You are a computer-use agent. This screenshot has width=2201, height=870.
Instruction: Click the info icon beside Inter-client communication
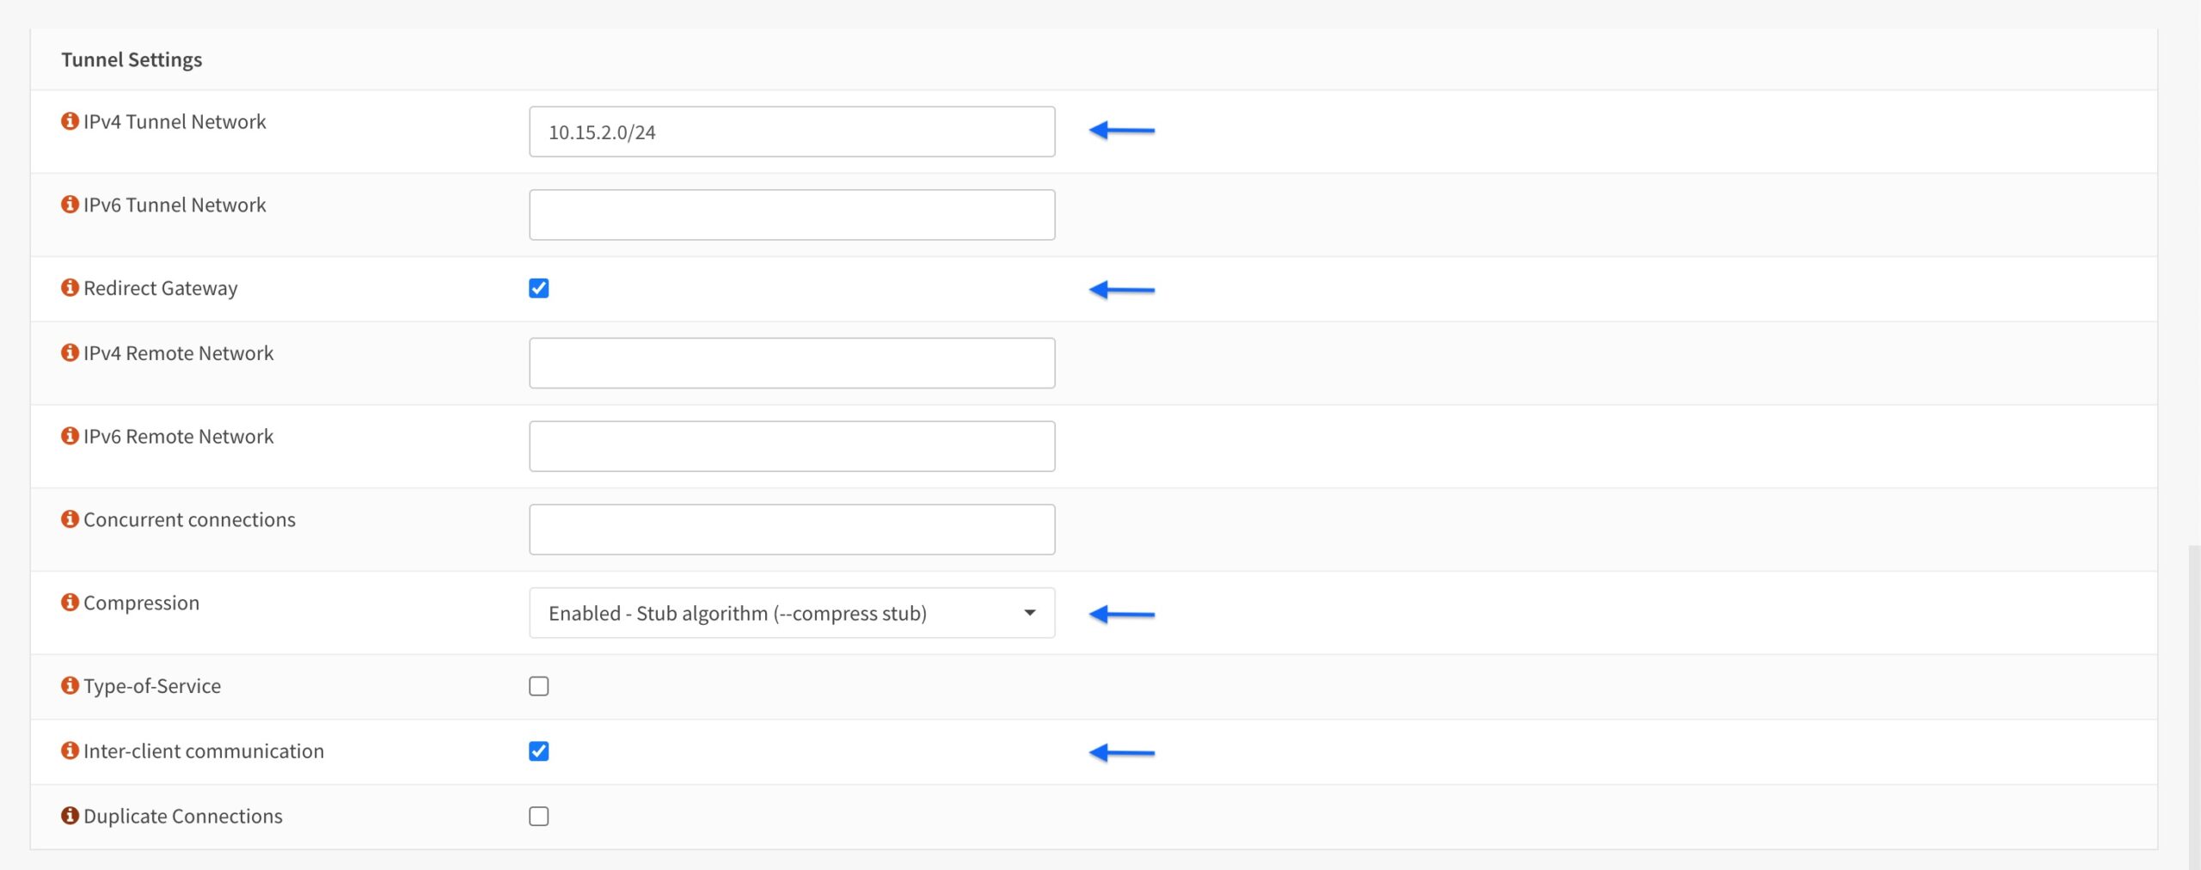tap(70, 751)
